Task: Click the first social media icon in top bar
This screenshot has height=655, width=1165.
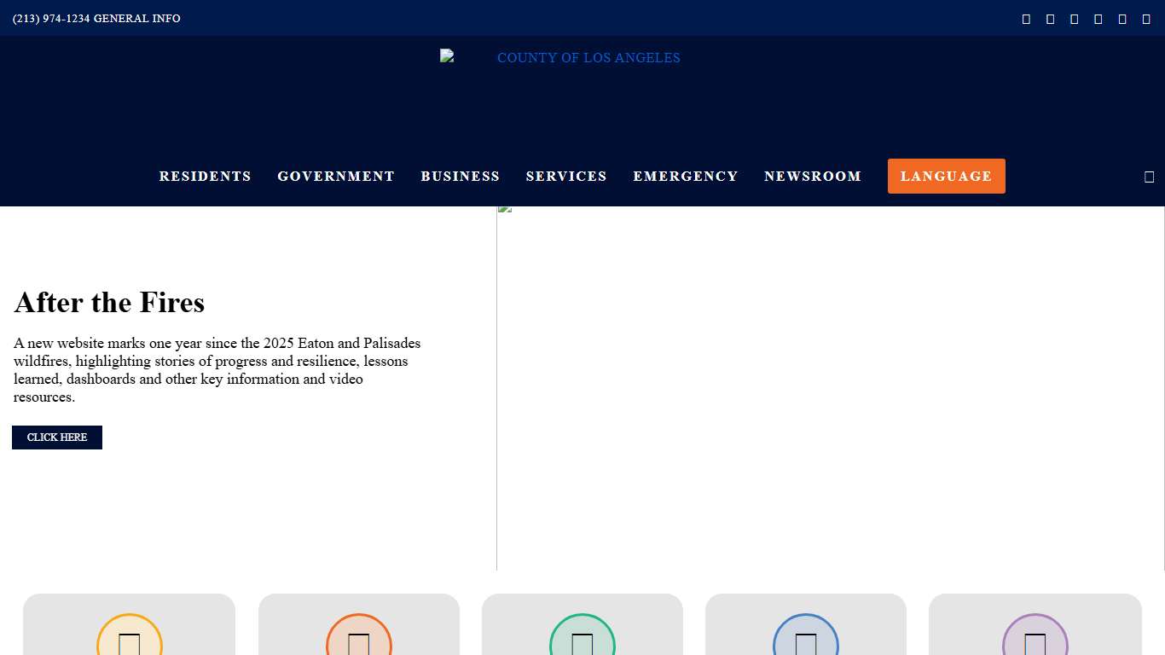Action: pos(1026,18)
